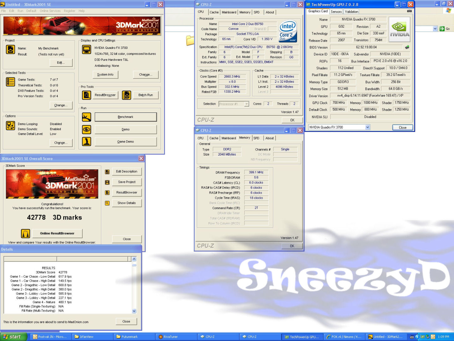Image resolution: width=454 pixels, height=341 pixels.
Task: Click the magnifier icon beside Show Details
Action: [107, 203]
